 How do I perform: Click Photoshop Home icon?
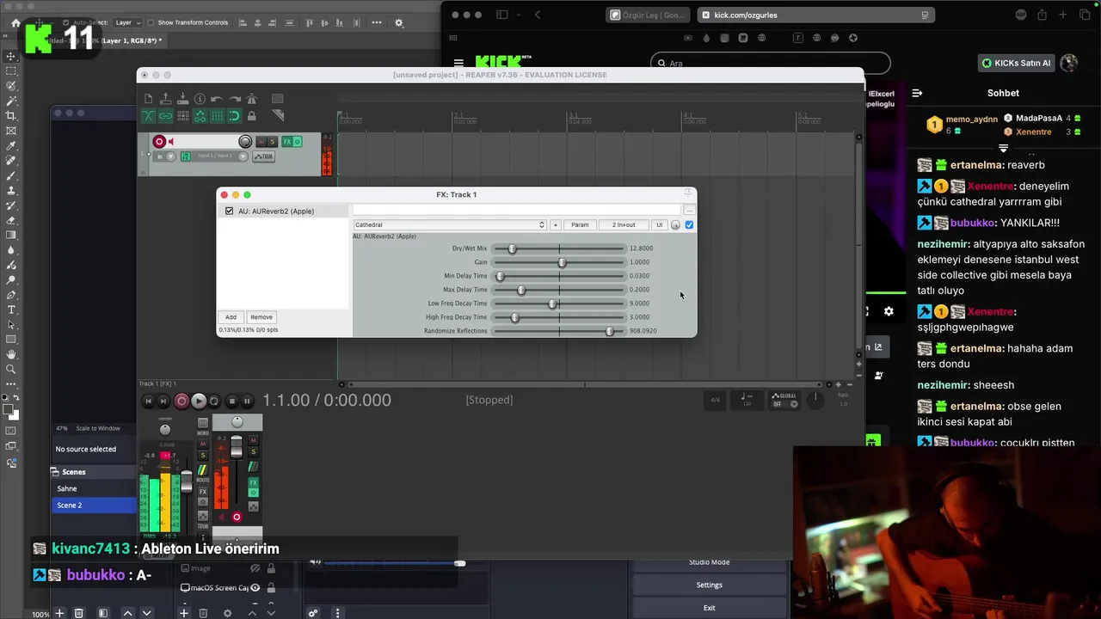(15, 23)
